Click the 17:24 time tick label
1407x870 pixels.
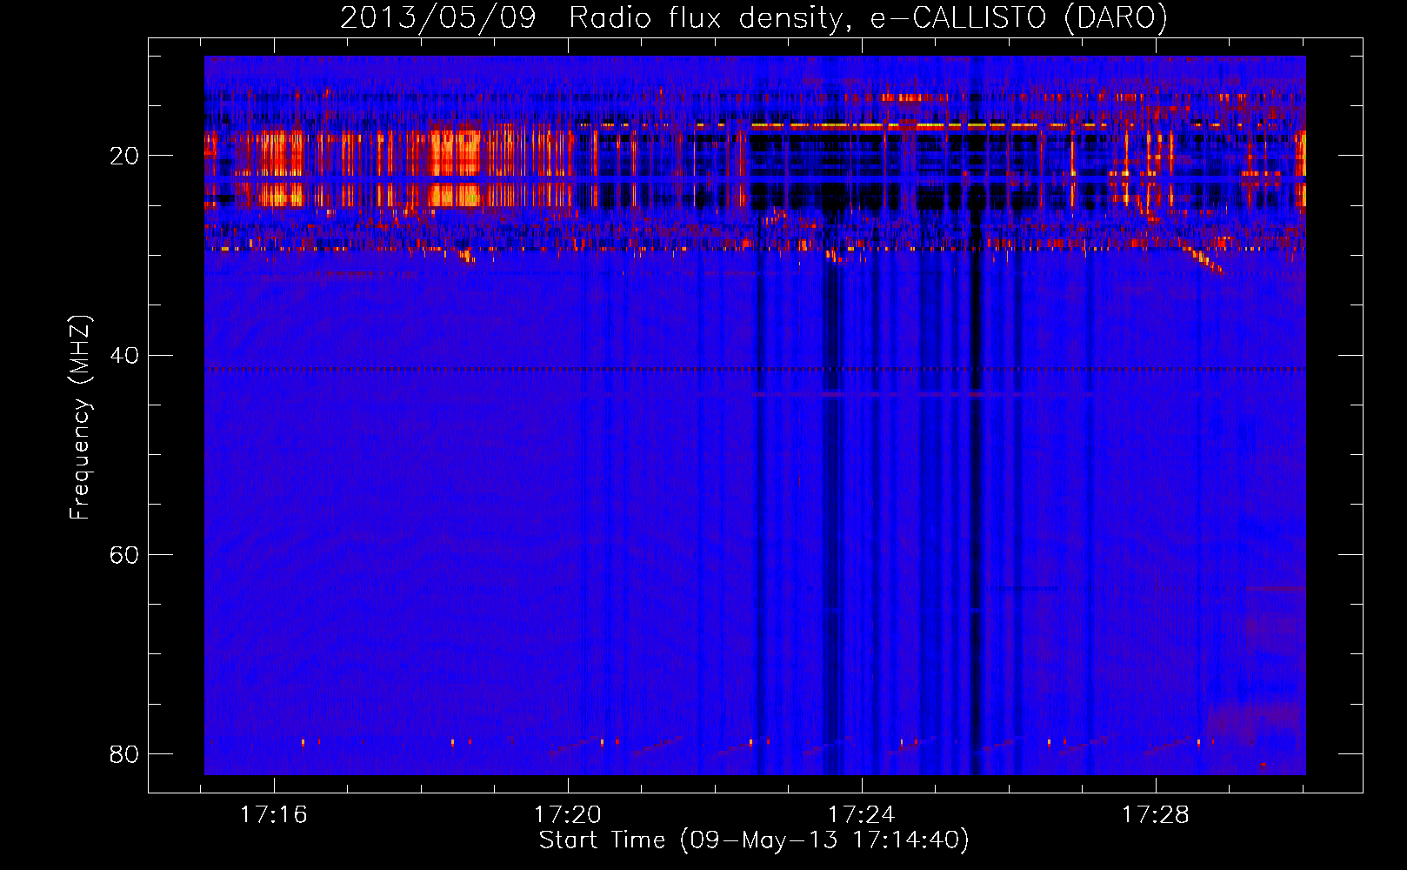click(x=861, y=815)
